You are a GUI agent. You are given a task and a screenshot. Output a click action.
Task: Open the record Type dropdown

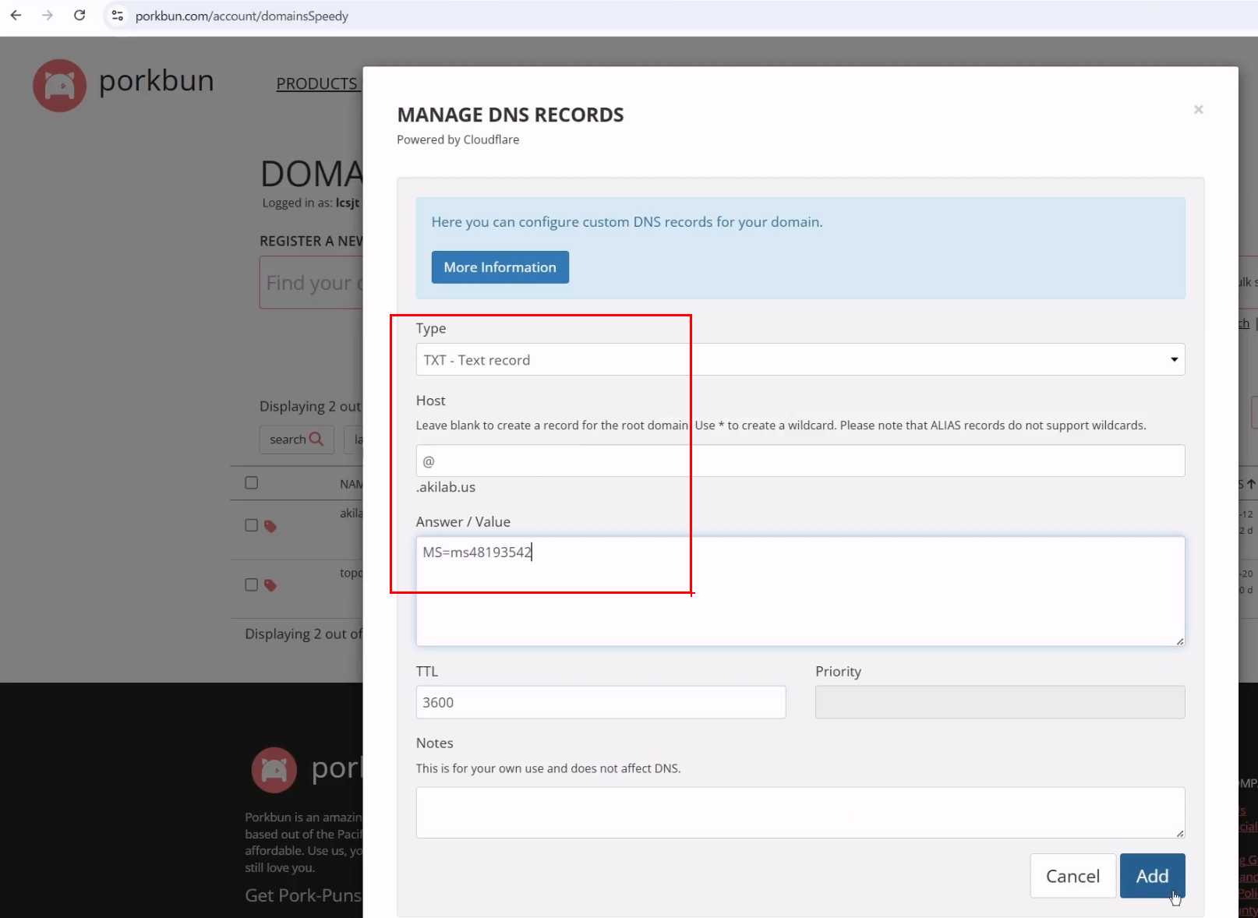coord(800,359)
